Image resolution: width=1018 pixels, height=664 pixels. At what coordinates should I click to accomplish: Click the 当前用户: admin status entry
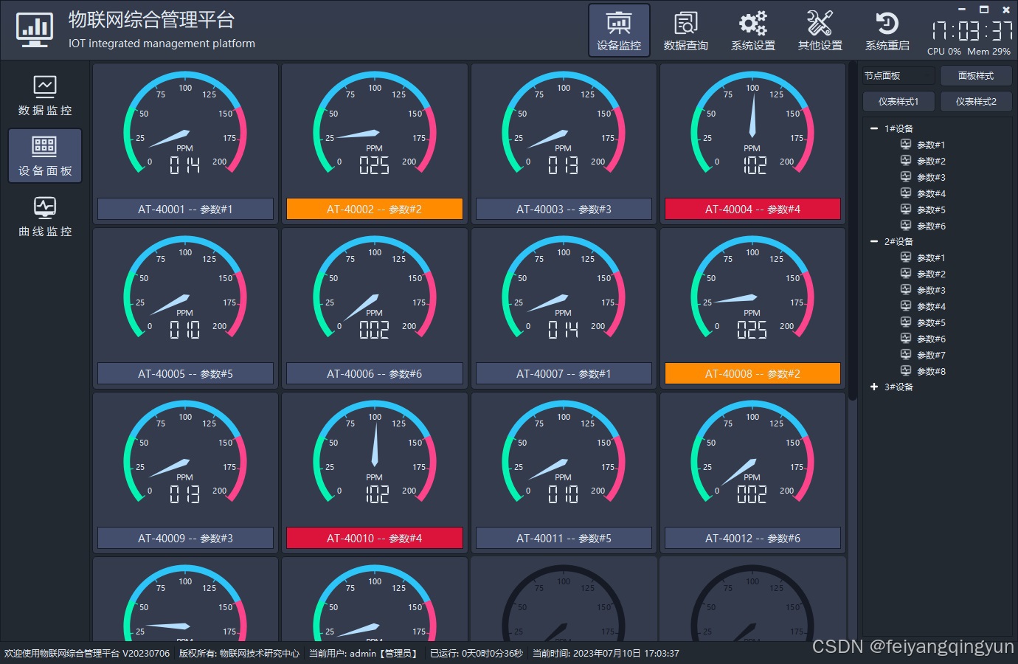(x=364, y=653)
